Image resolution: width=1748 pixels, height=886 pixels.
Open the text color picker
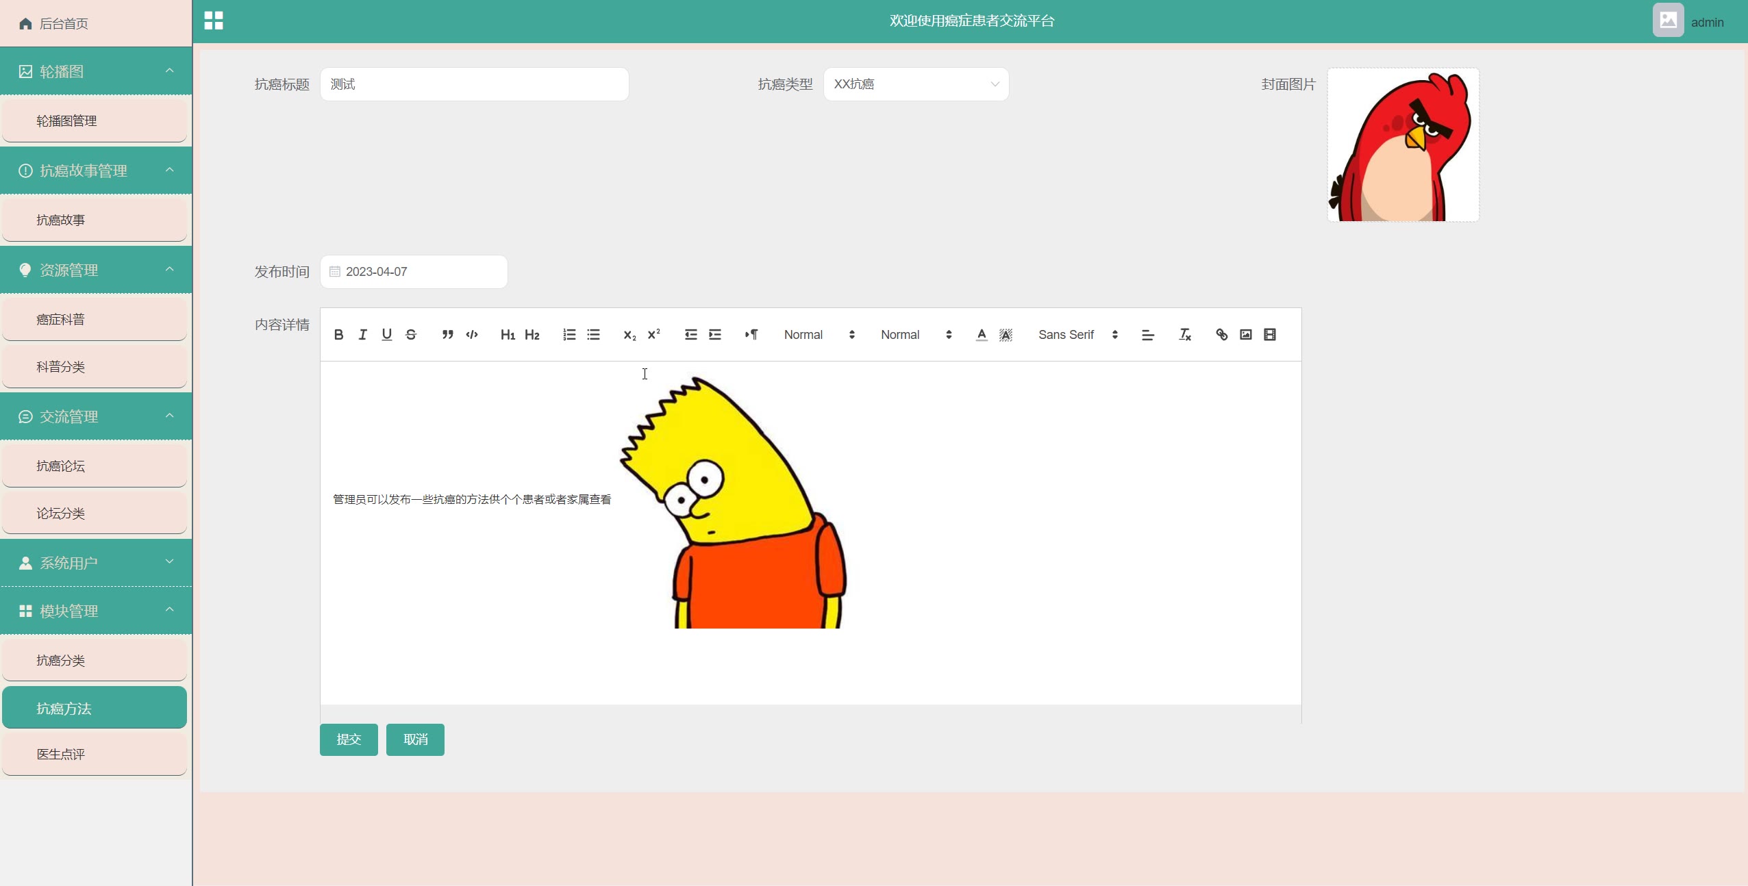981,335
